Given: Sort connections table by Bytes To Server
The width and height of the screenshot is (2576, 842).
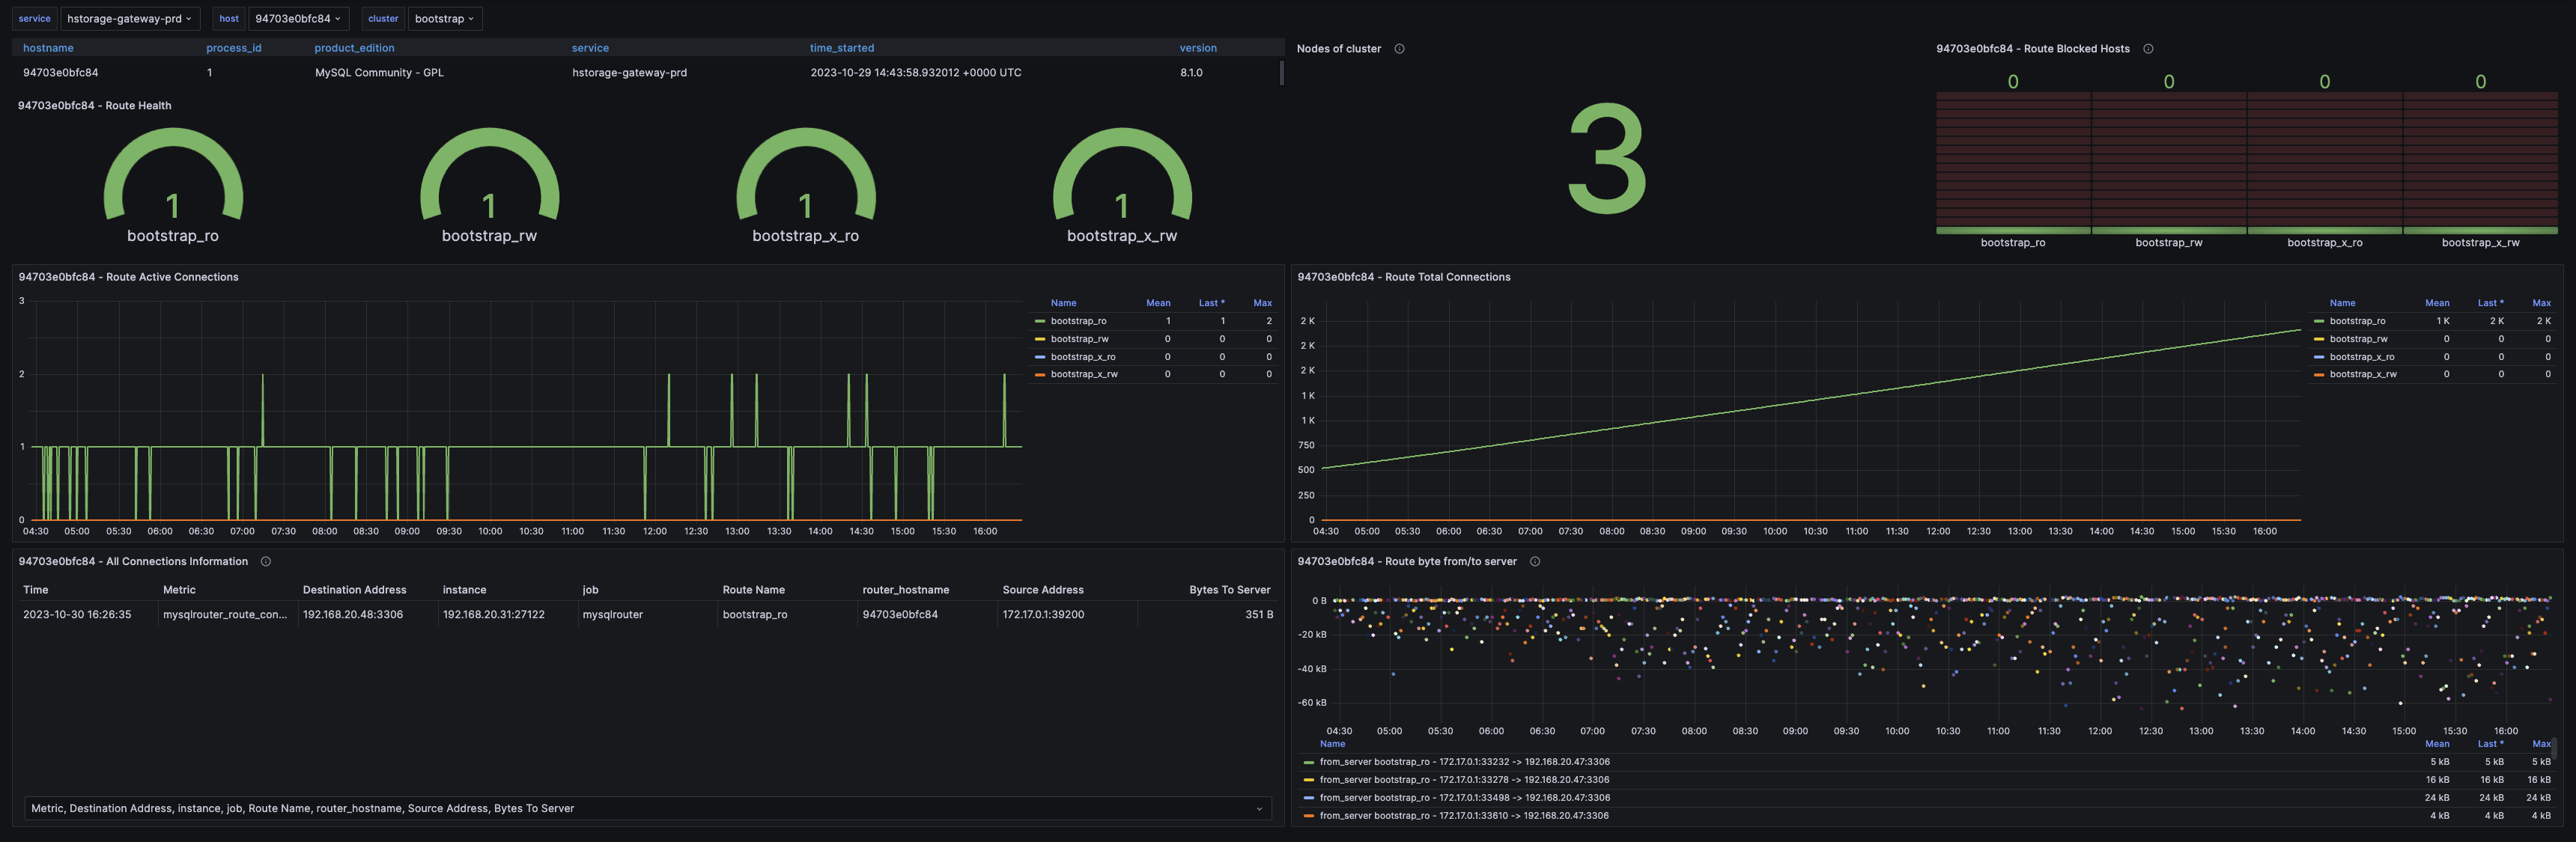Looking at the screenshot, I should click(x=1229, y=590).
